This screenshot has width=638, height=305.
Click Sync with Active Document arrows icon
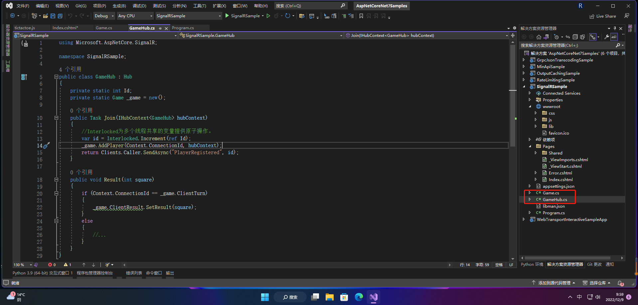[x=568, y=37]
